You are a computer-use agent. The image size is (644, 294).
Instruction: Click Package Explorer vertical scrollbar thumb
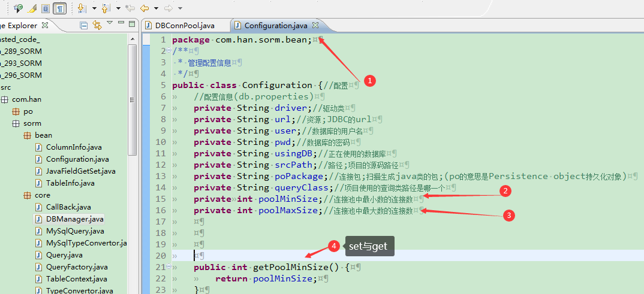pos(133,100)
